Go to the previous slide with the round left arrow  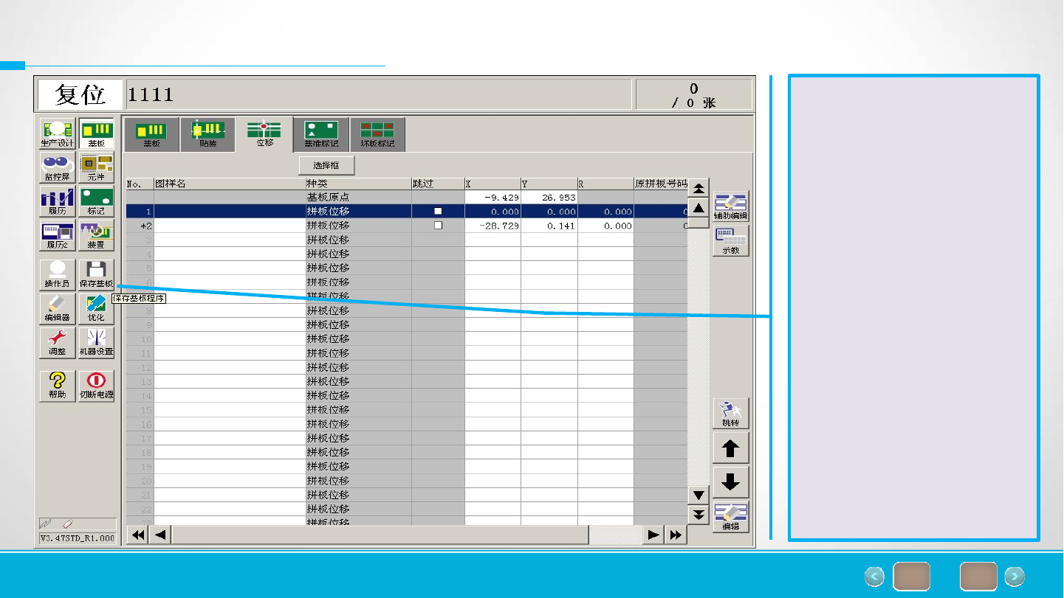pos(874,577)
